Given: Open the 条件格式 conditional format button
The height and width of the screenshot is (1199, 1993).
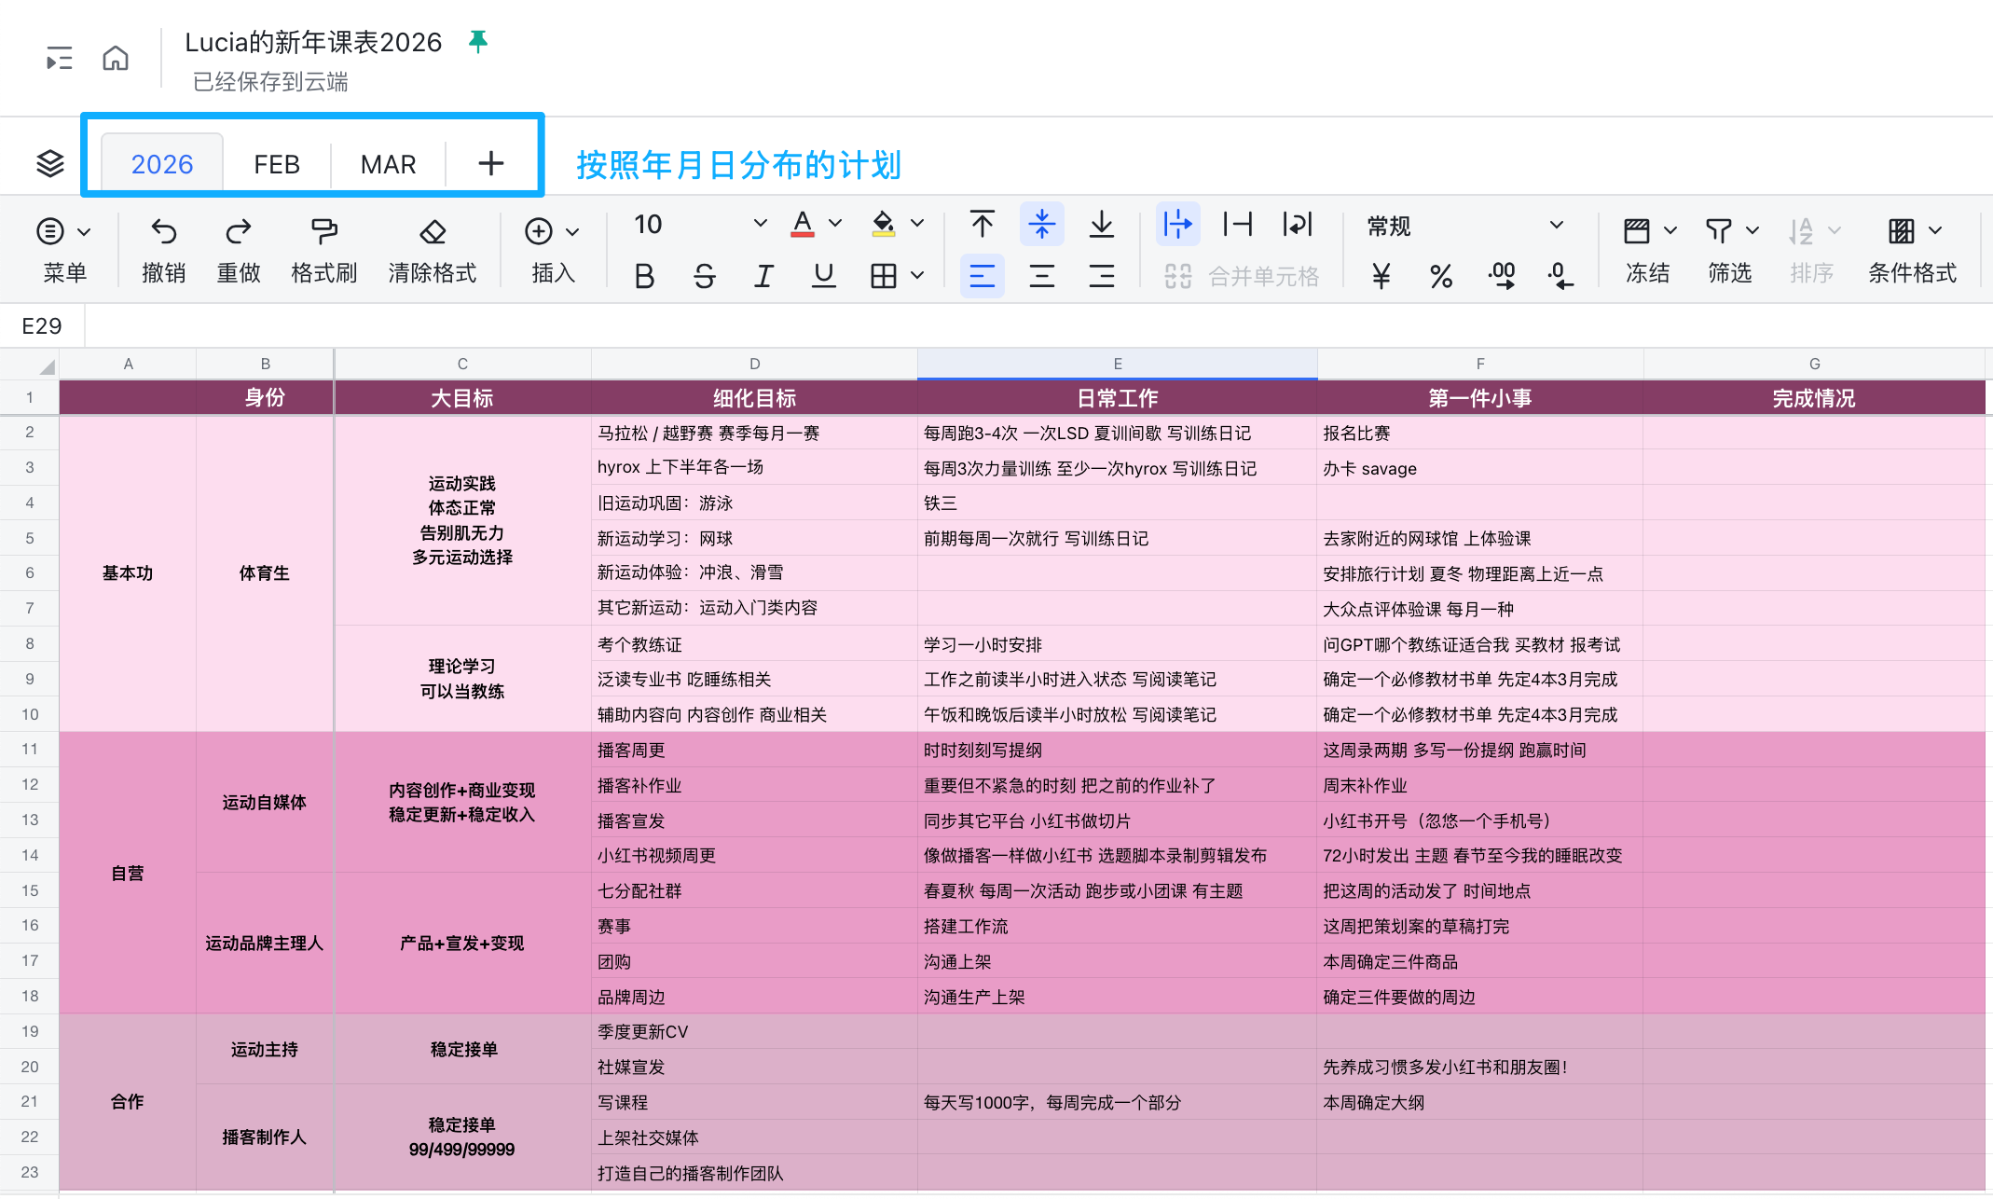Looking at the screenshot, I should [x=1912, y=250].
